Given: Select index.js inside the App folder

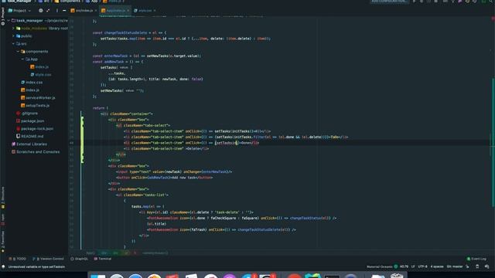Looking at the screenshot, I should coord(39,67).
